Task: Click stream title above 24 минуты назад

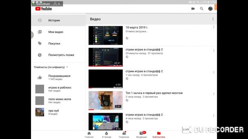Action: [144, 49]
